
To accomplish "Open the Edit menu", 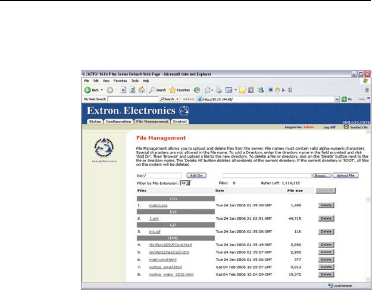I will pos(96,81).
